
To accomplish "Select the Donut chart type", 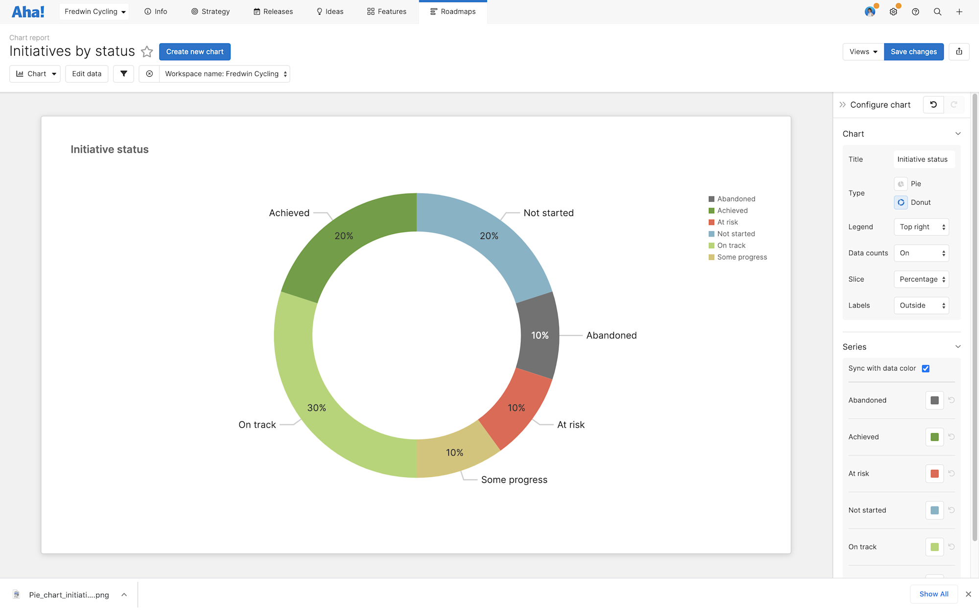I will [x=901, y=202].
